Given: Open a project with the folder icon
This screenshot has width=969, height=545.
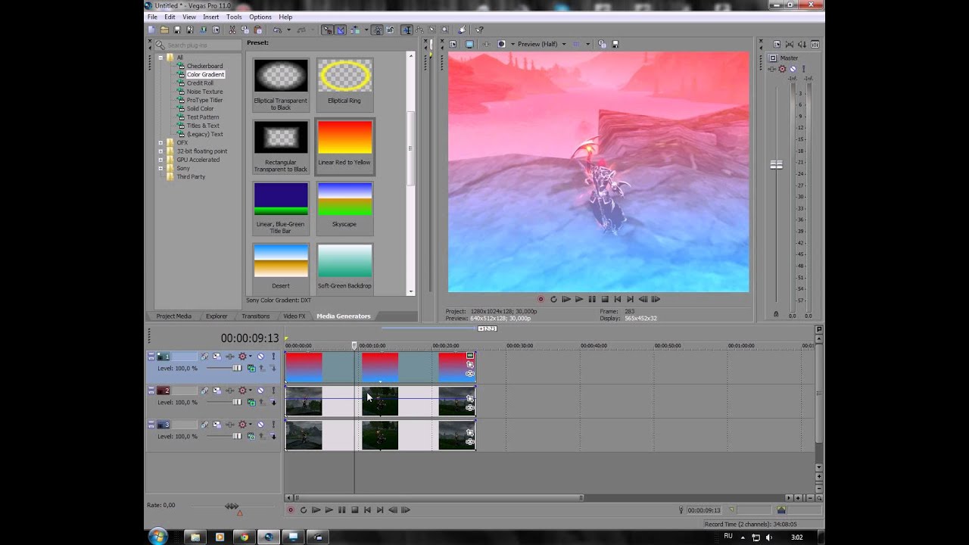Looking at the screenshot, I should [164, 30].
